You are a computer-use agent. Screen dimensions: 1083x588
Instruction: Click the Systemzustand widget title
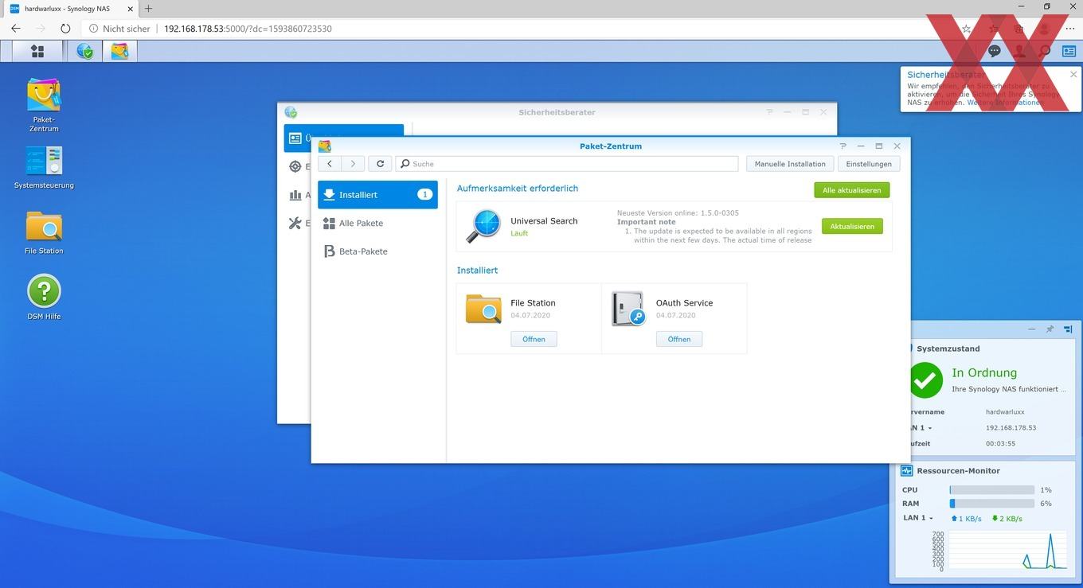click(x=948, y=349)
